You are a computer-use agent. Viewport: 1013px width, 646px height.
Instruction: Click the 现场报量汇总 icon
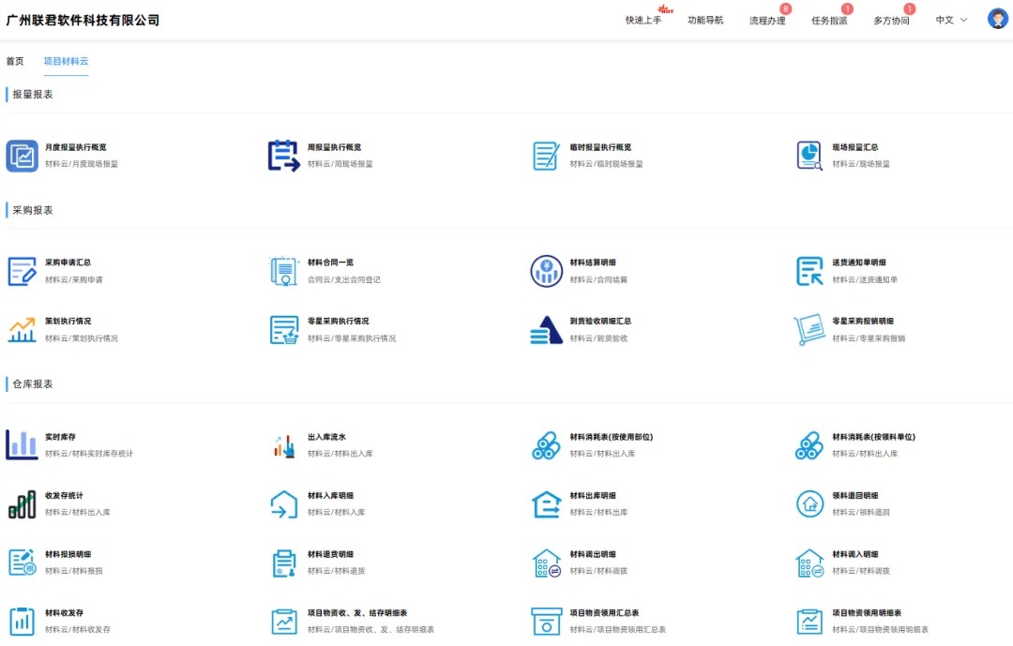pyautogui.click(x=809, y=156)
